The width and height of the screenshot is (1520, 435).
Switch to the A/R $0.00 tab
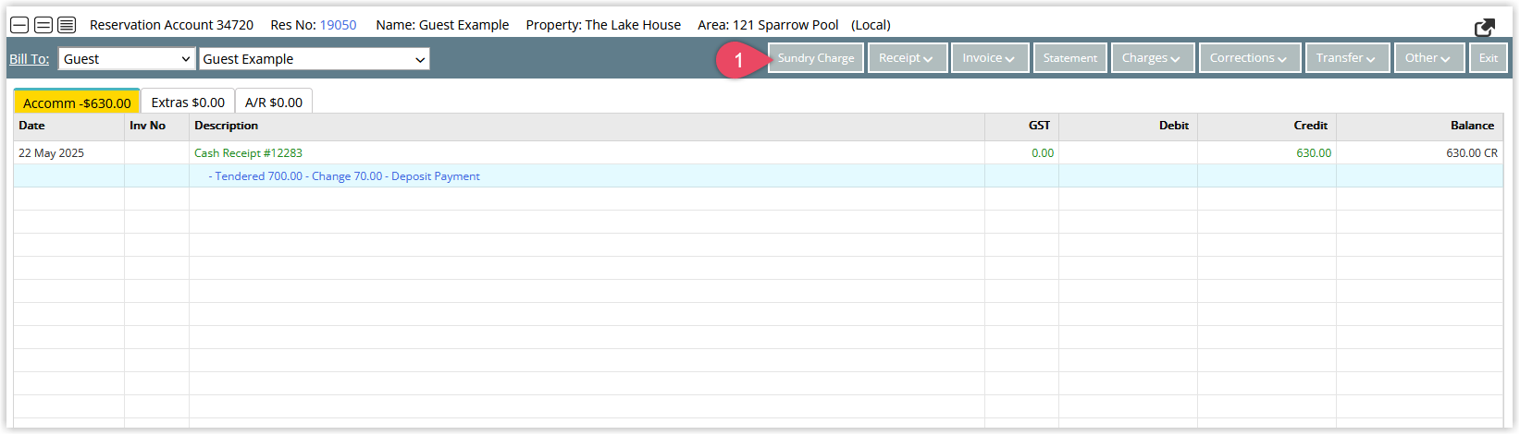[274, 103]
